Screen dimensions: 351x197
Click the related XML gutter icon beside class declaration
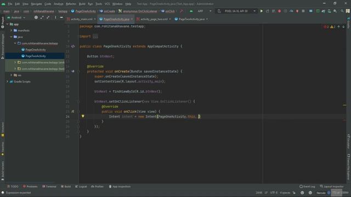73,46
